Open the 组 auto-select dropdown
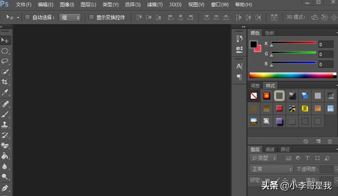Image resolution: width=338 pixels, height=196 pixels. pos(70,17)
